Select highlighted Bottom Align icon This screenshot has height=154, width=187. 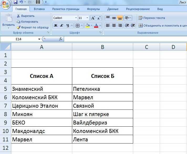pyautogui.click(x=120, y=18)
